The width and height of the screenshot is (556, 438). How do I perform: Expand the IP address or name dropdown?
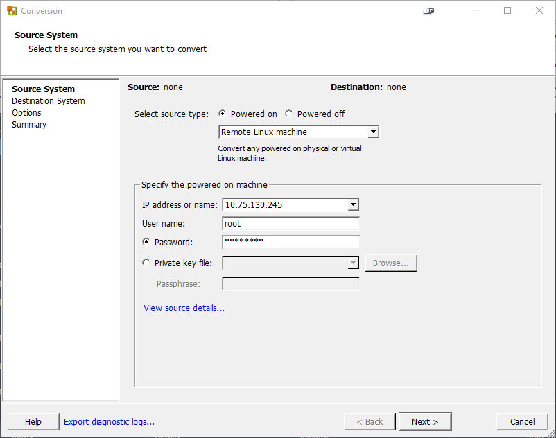click(353, 205)
